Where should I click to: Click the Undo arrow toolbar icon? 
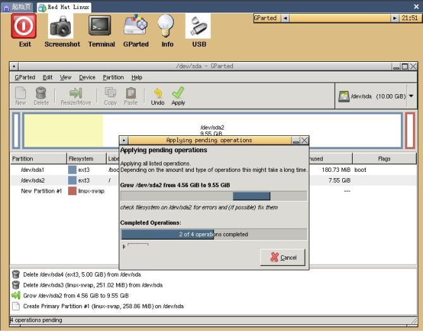point(158,93)
